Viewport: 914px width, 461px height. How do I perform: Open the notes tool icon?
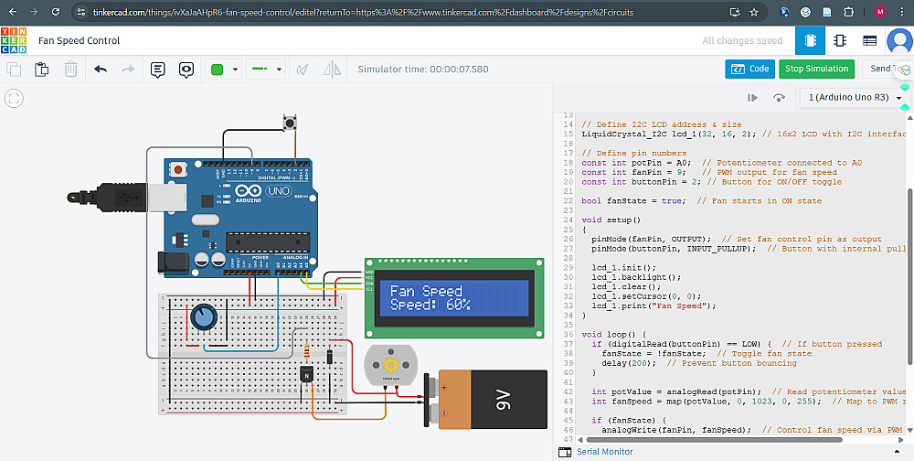click(157, 70)
